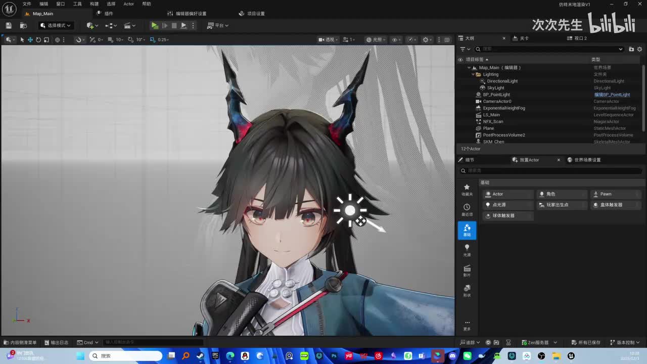Open the 编辑 menu
Screen dimensions: 647x364
click(x=44, y=4)
